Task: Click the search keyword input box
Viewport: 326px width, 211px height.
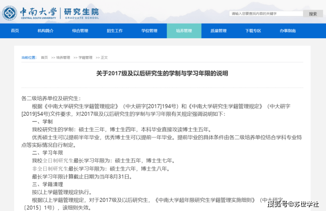Action: click(x=266, y=13)
